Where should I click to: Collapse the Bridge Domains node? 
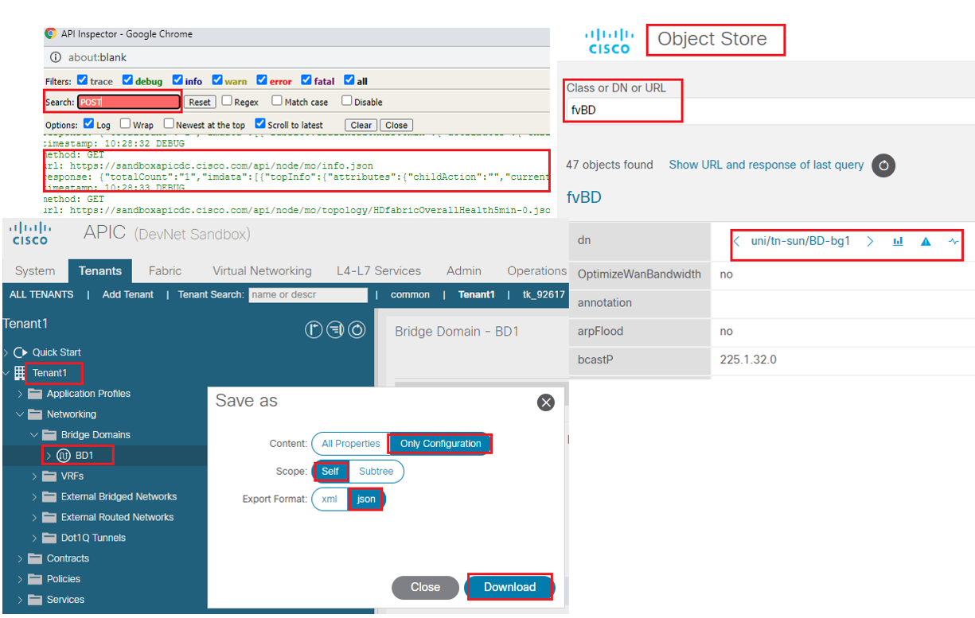(34, 435)
